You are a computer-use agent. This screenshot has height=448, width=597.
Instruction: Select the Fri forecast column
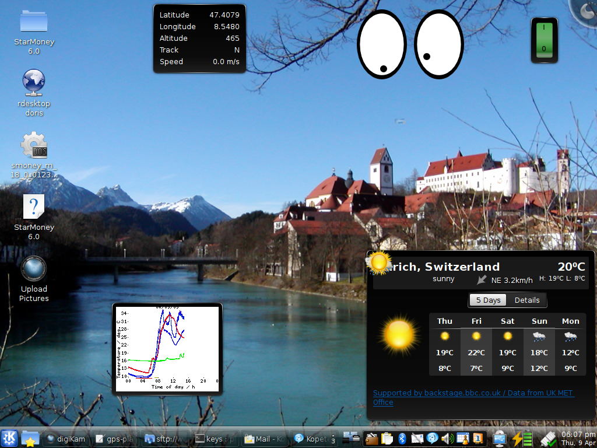pyautogui.click(x=476, y=344)
